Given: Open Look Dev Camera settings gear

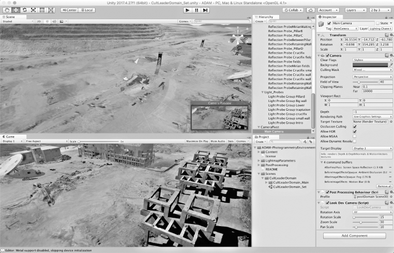Looking at the screenshot, I should 391,203.
